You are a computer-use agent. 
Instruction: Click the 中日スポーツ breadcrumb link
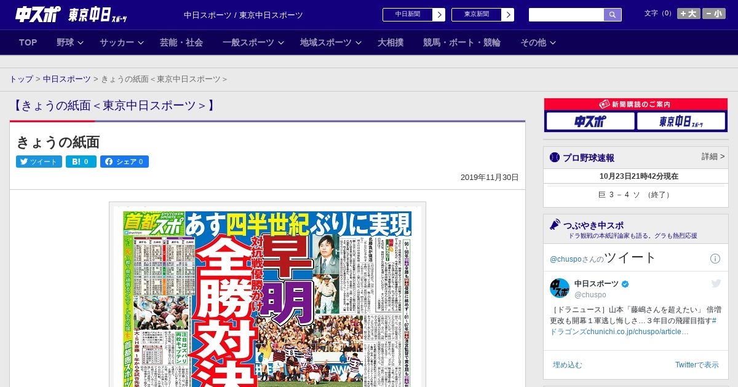[x=67, y=79]
